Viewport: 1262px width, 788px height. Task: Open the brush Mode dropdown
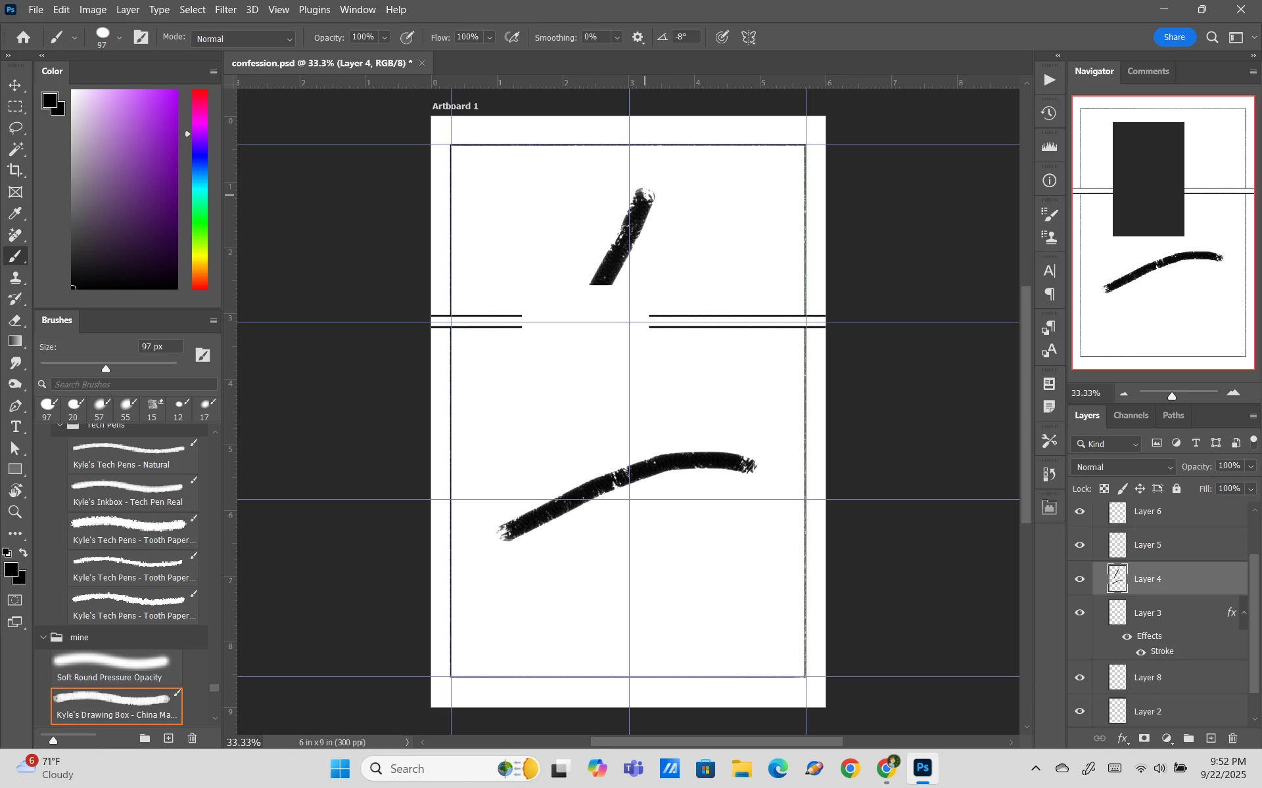(243, 39)
